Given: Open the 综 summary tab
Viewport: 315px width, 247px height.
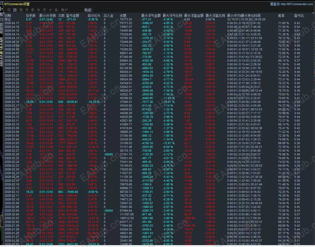Looking at the screenshot, I should pyautogui.click(x=9, y=10).
